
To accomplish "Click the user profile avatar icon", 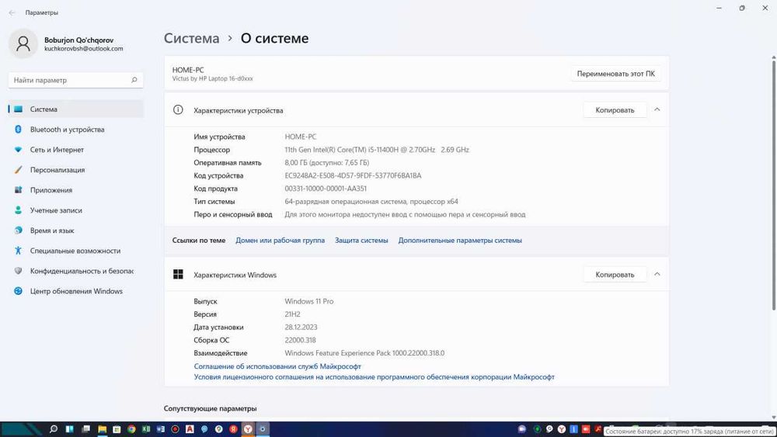I will pyautogui.click(x=23, y=43).
